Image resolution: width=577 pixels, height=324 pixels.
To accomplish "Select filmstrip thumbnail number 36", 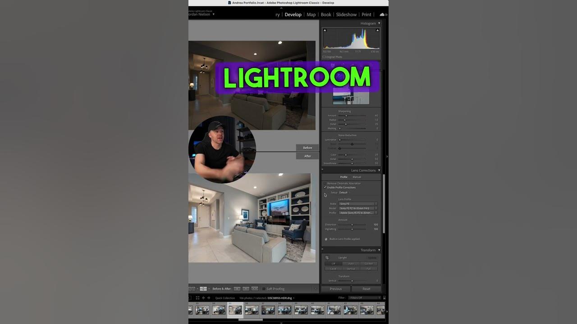I will [252, 310].
